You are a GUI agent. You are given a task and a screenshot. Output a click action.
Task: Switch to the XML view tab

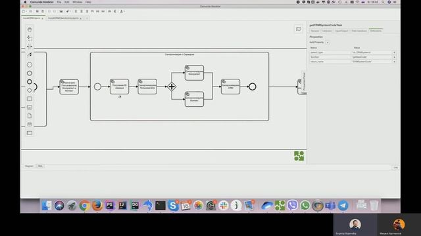(x=40, y=166)
